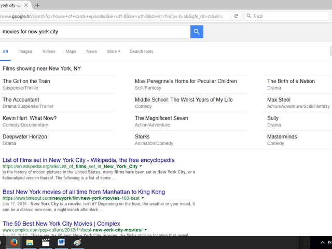The height and width of the screenshot is (249, 332).
Task: Open Firefox from the taskbar
Action: 14,242
